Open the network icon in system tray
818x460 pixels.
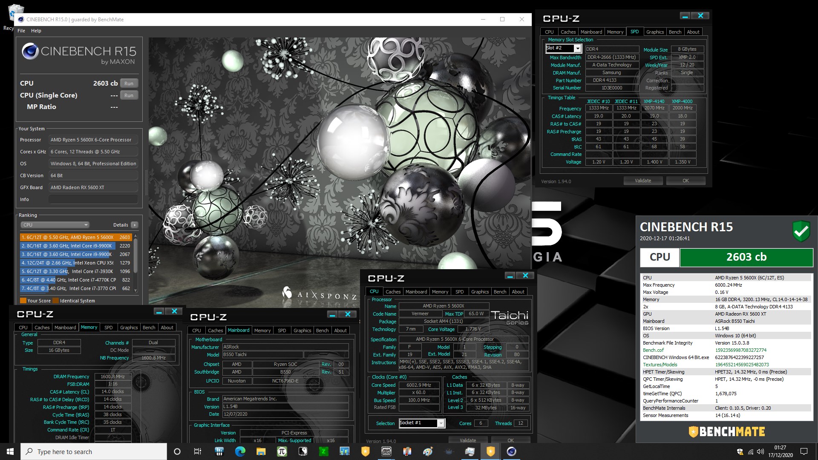point(751,452)
